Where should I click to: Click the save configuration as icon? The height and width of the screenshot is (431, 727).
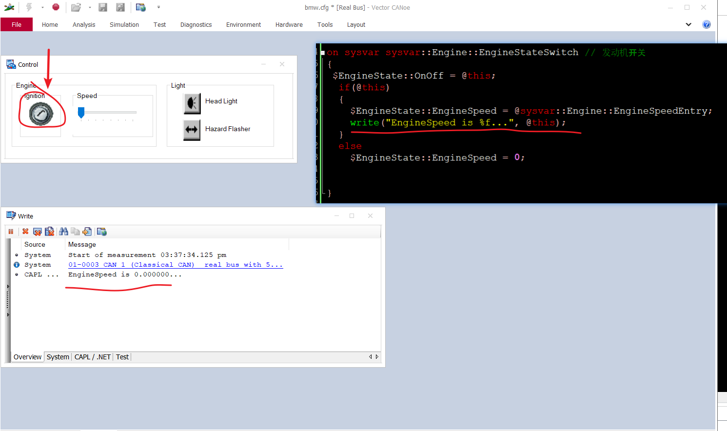tap(120, 7)
